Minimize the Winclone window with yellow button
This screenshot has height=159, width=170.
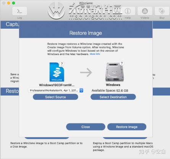tap(8, 3)
